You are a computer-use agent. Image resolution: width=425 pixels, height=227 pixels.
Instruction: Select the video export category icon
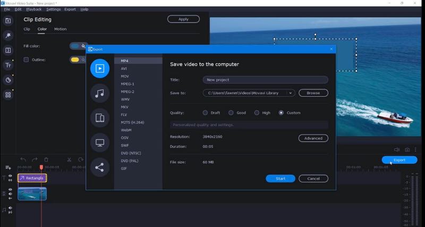pyautogui.click(x=100, y=68)
